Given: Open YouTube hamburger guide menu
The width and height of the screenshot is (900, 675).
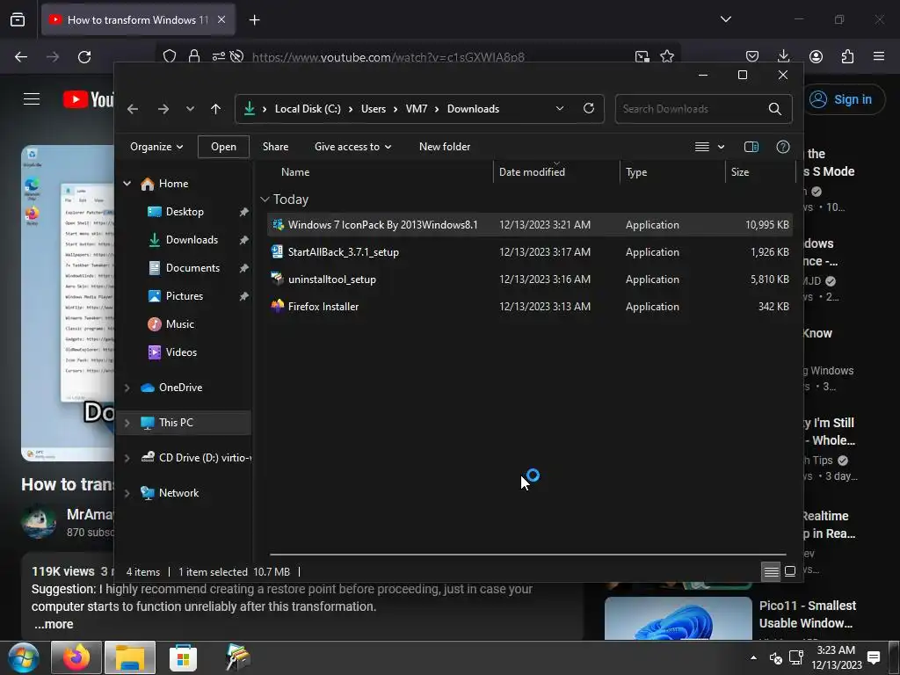Looking at the screenshot, I should click(x=32, y=99).
